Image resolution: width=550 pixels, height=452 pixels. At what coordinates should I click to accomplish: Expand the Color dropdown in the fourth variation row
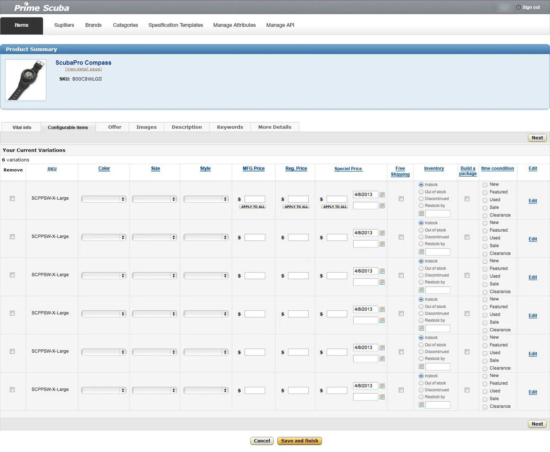tap(104, 314)
